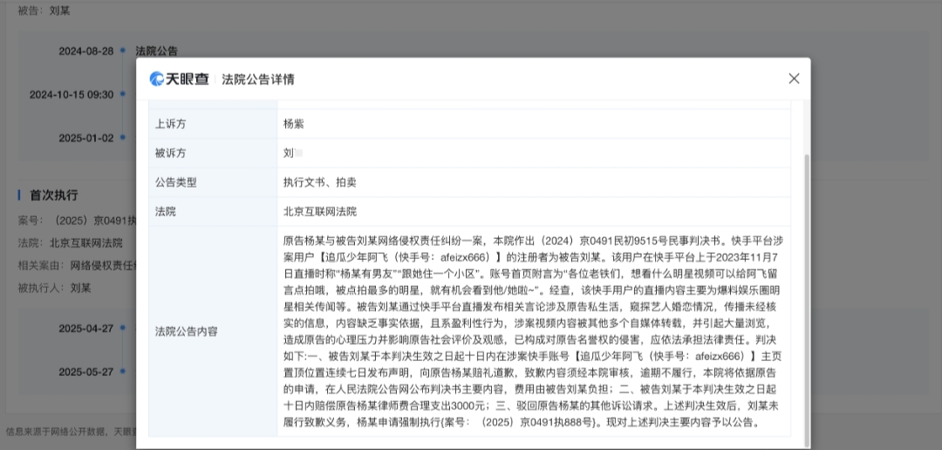Select the 上诉方 label cell
The height and width of the screenshot is (450, 942).
coord(213,124)
